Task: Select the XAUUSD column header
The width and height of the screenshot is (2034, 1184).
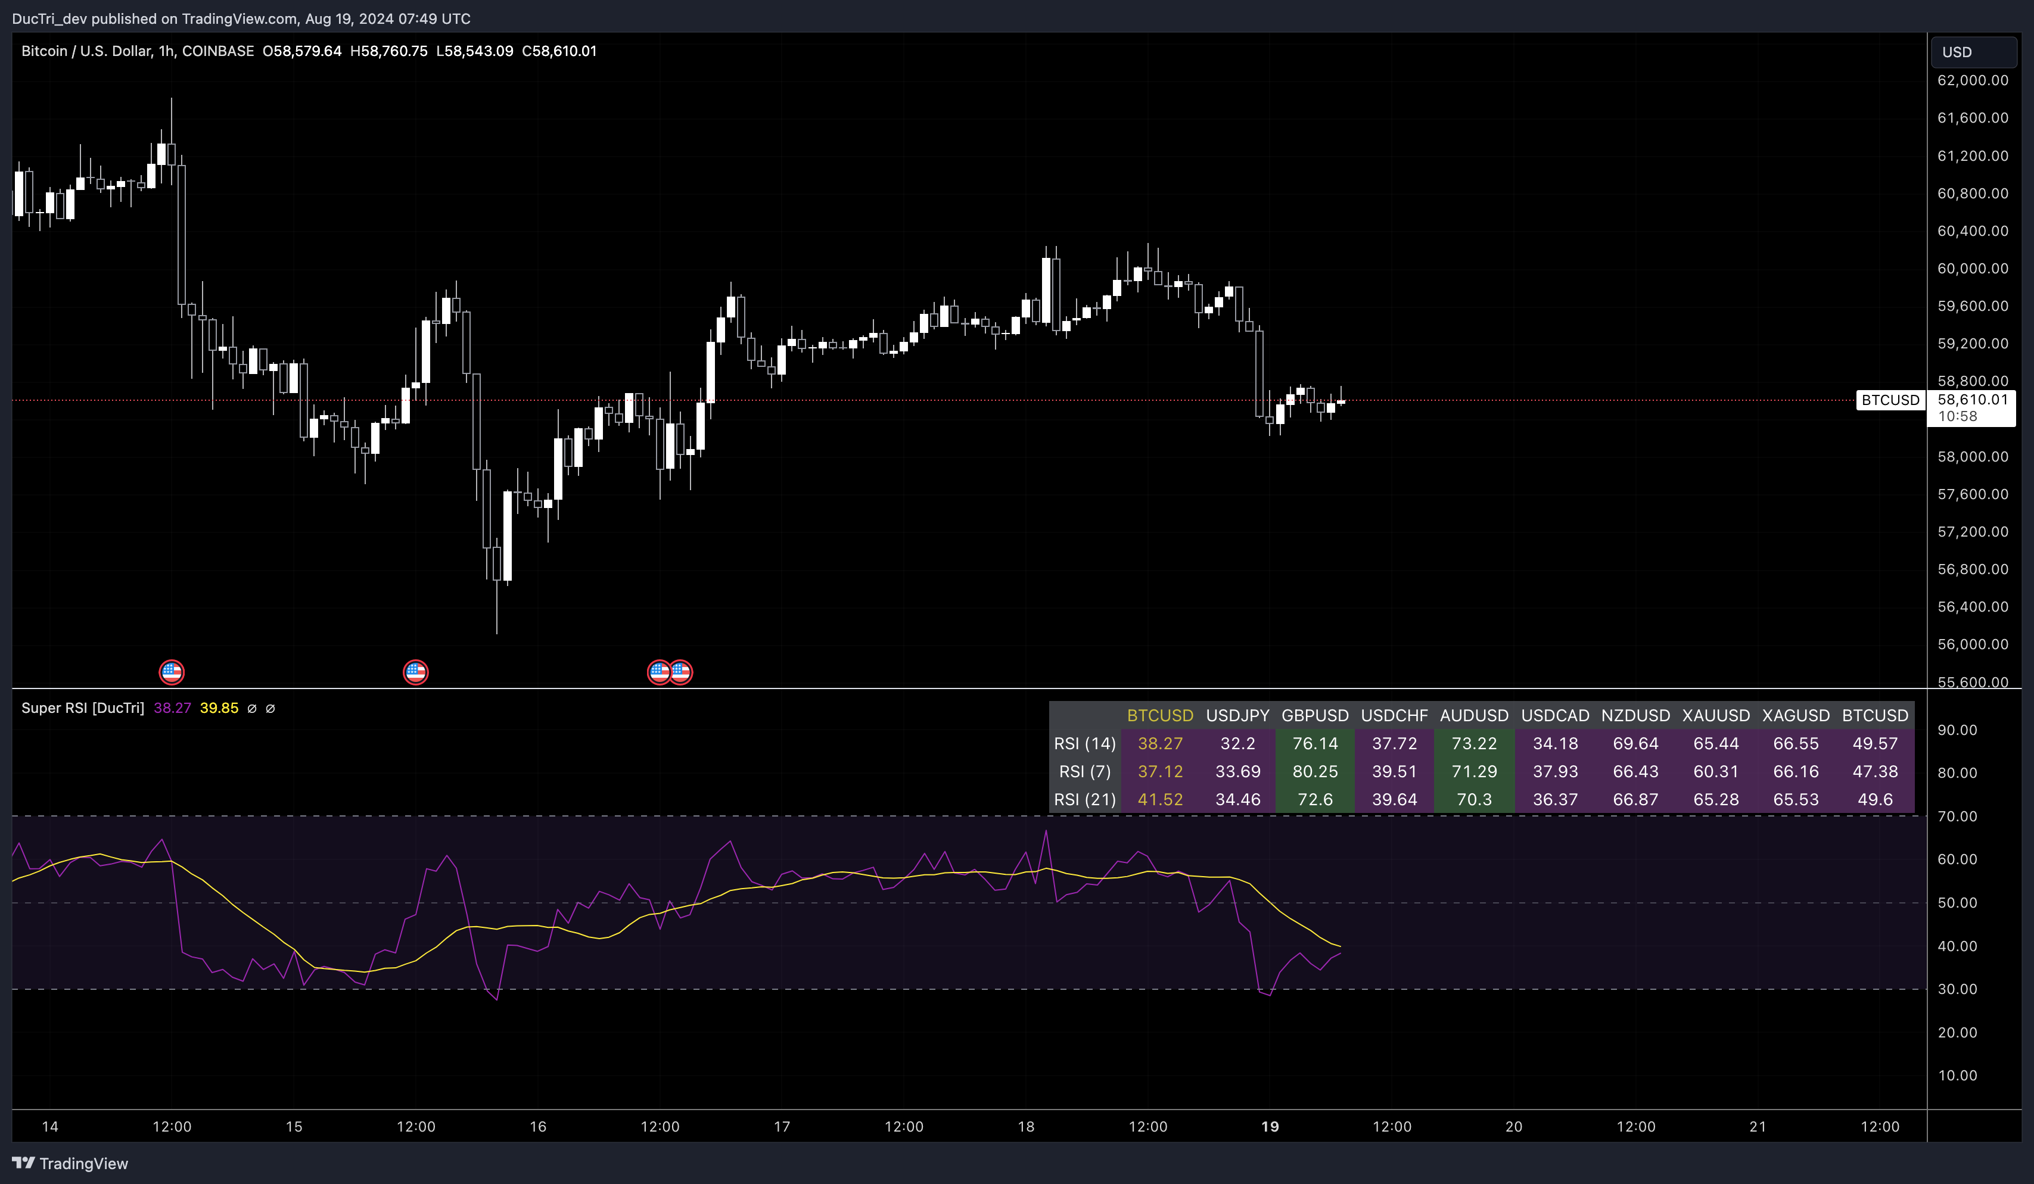Action: 1716,715
